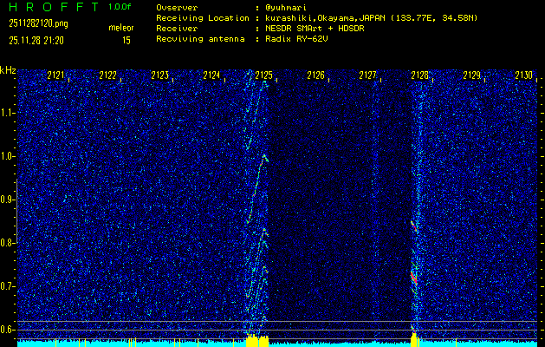Click observer name @yuhmari
This screenshot has width=545, height=347.
coord(287,8)
